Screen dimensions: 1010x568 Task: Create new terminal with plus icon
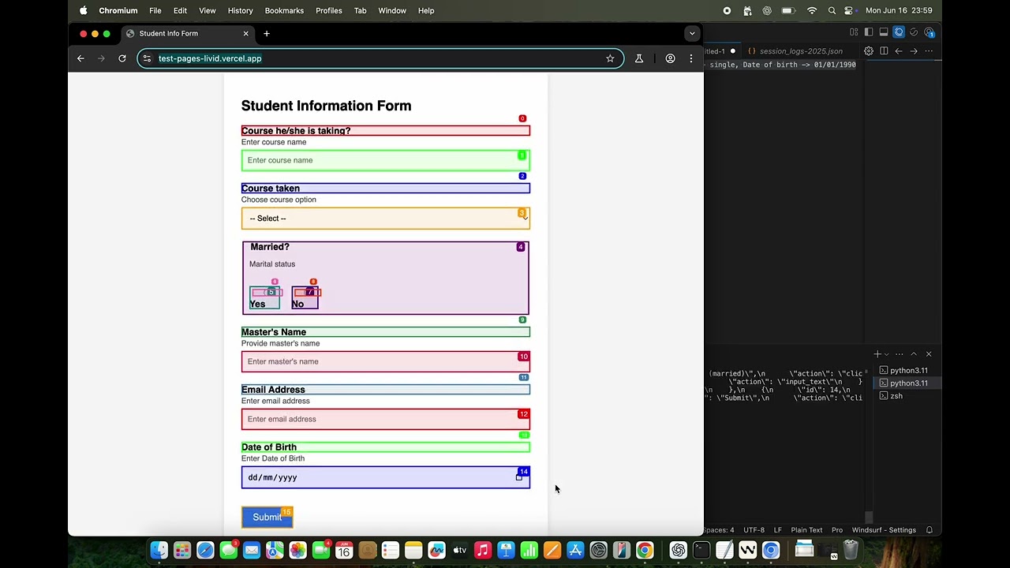(877, 354)
